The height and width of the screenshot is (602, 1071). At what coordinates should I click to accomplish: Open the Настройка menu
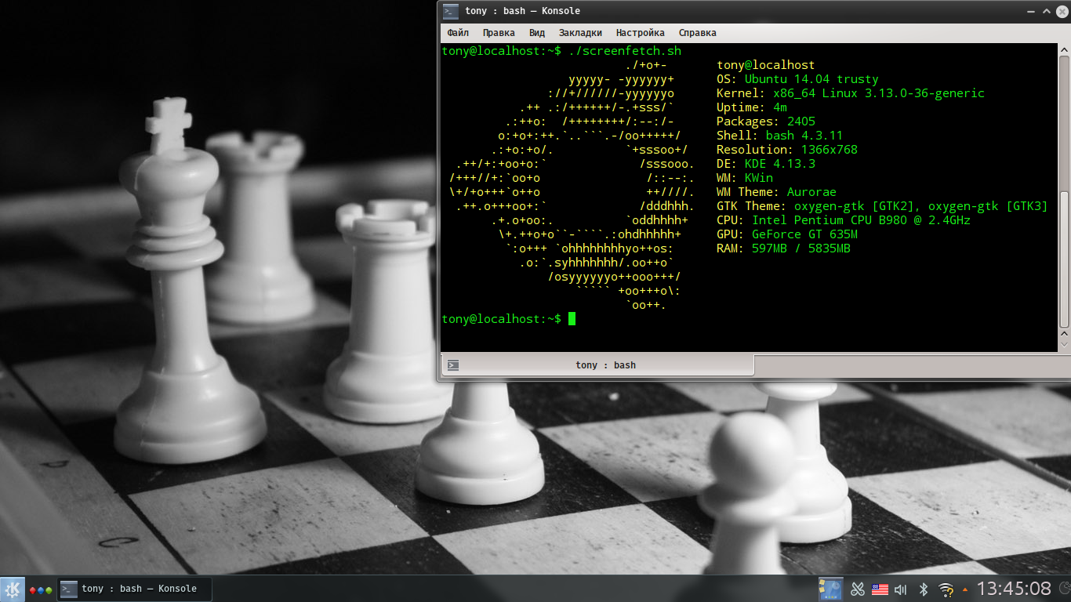[x=640, y=33]
